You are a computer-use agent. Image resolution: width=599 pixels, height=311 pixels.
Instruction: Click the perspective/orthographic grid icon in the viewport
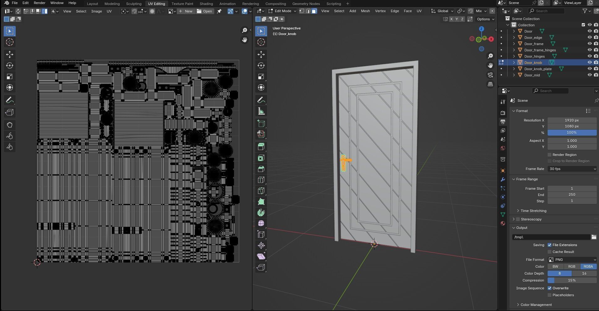point(490,84)
